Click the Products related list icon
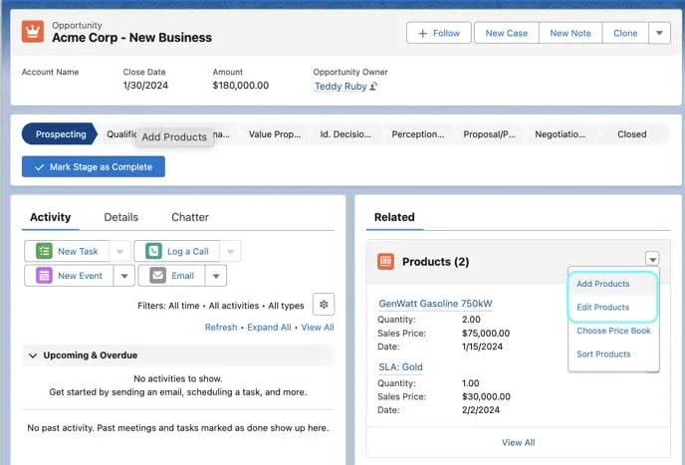685x465 pixels. tap(385, 261)
